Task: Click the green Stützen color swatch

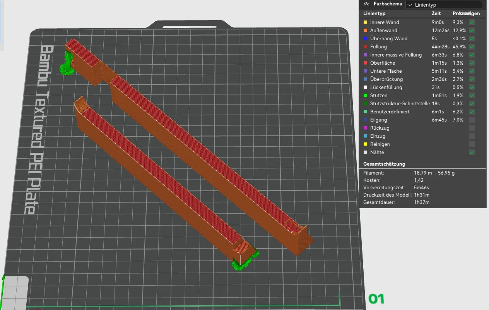Action: pyautogui.click(x=365, y=96)
